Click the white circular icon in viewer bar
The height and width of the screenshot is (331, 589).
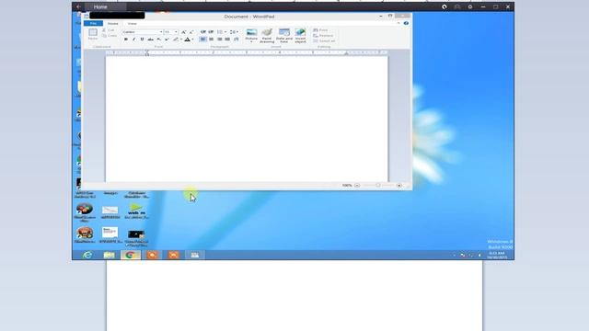point(445,6)
